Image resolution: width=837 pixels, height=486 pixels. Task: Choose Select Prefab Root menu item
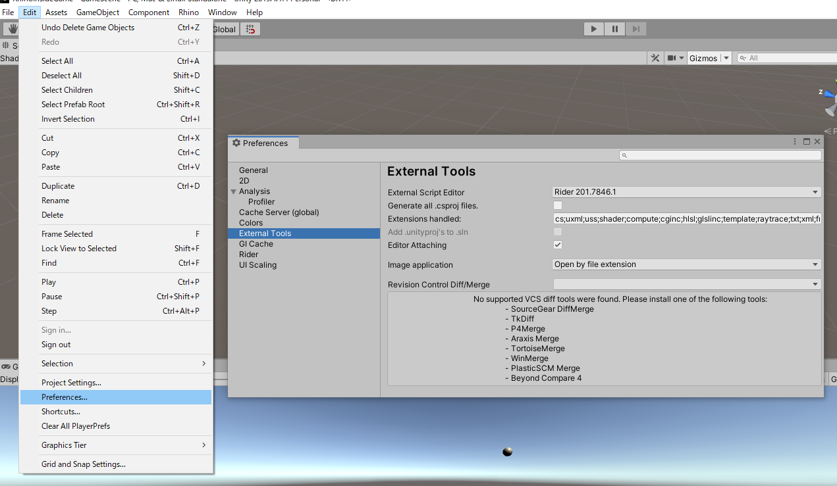pyautogui.click(x=116, y=105)
